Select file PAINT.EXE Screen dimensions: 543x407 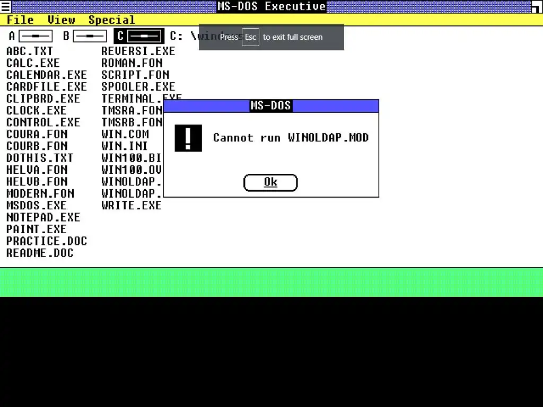37,229
